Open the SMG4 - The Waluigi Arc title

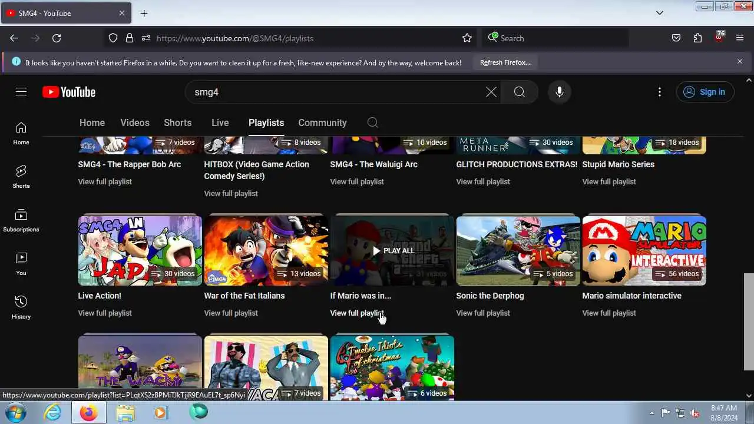click(x=374, y=164)
